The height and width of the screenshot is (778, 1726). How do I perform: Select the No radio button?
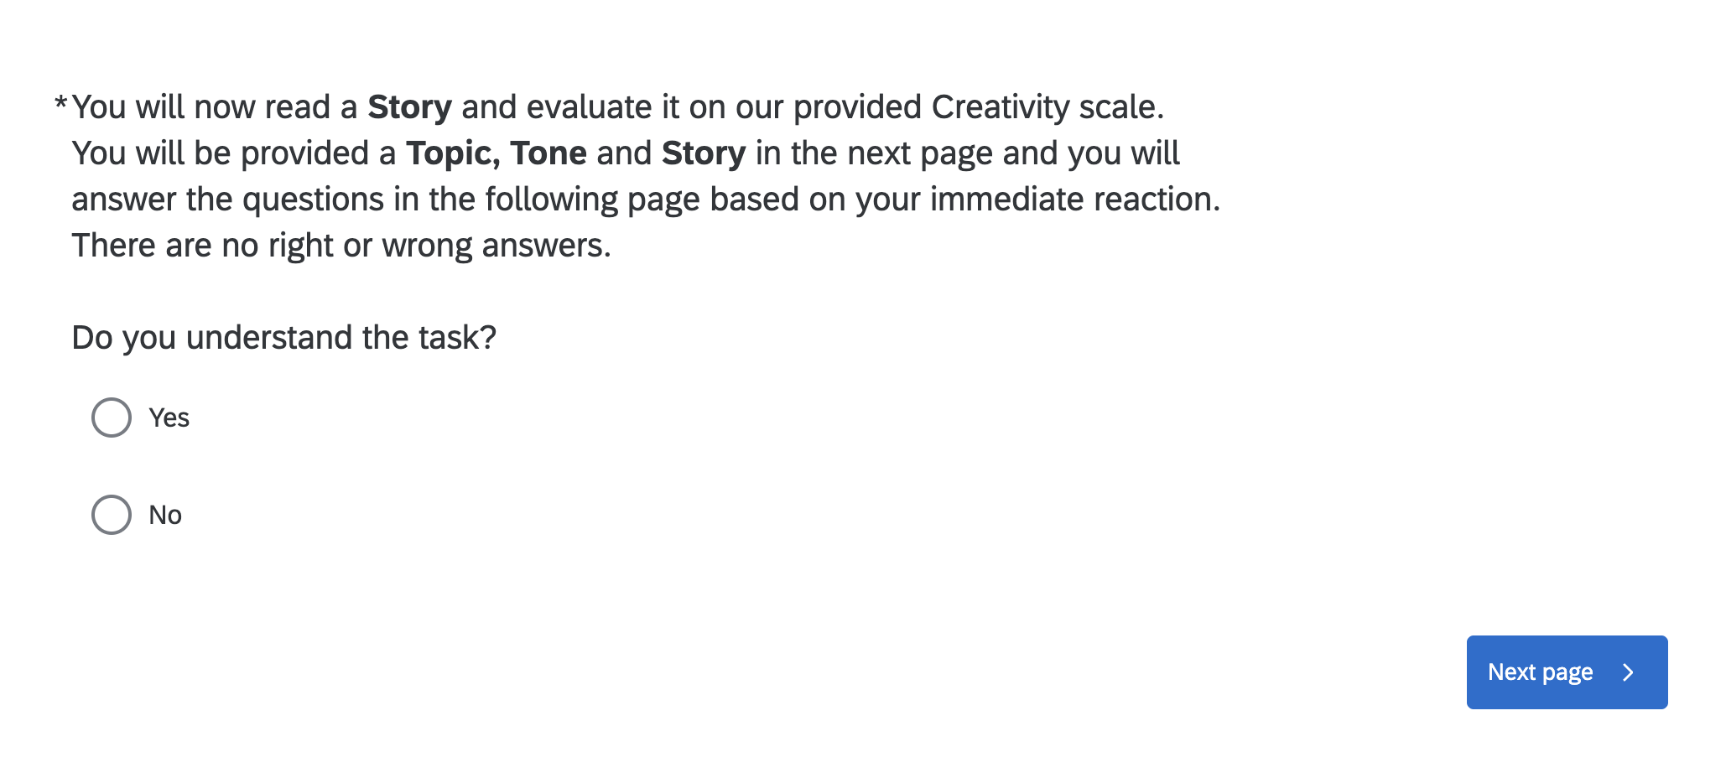[x=112, y=515]
